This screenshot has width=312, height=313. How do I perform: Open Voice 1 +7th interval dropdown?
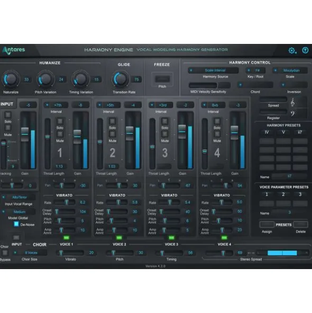point(56,105)
